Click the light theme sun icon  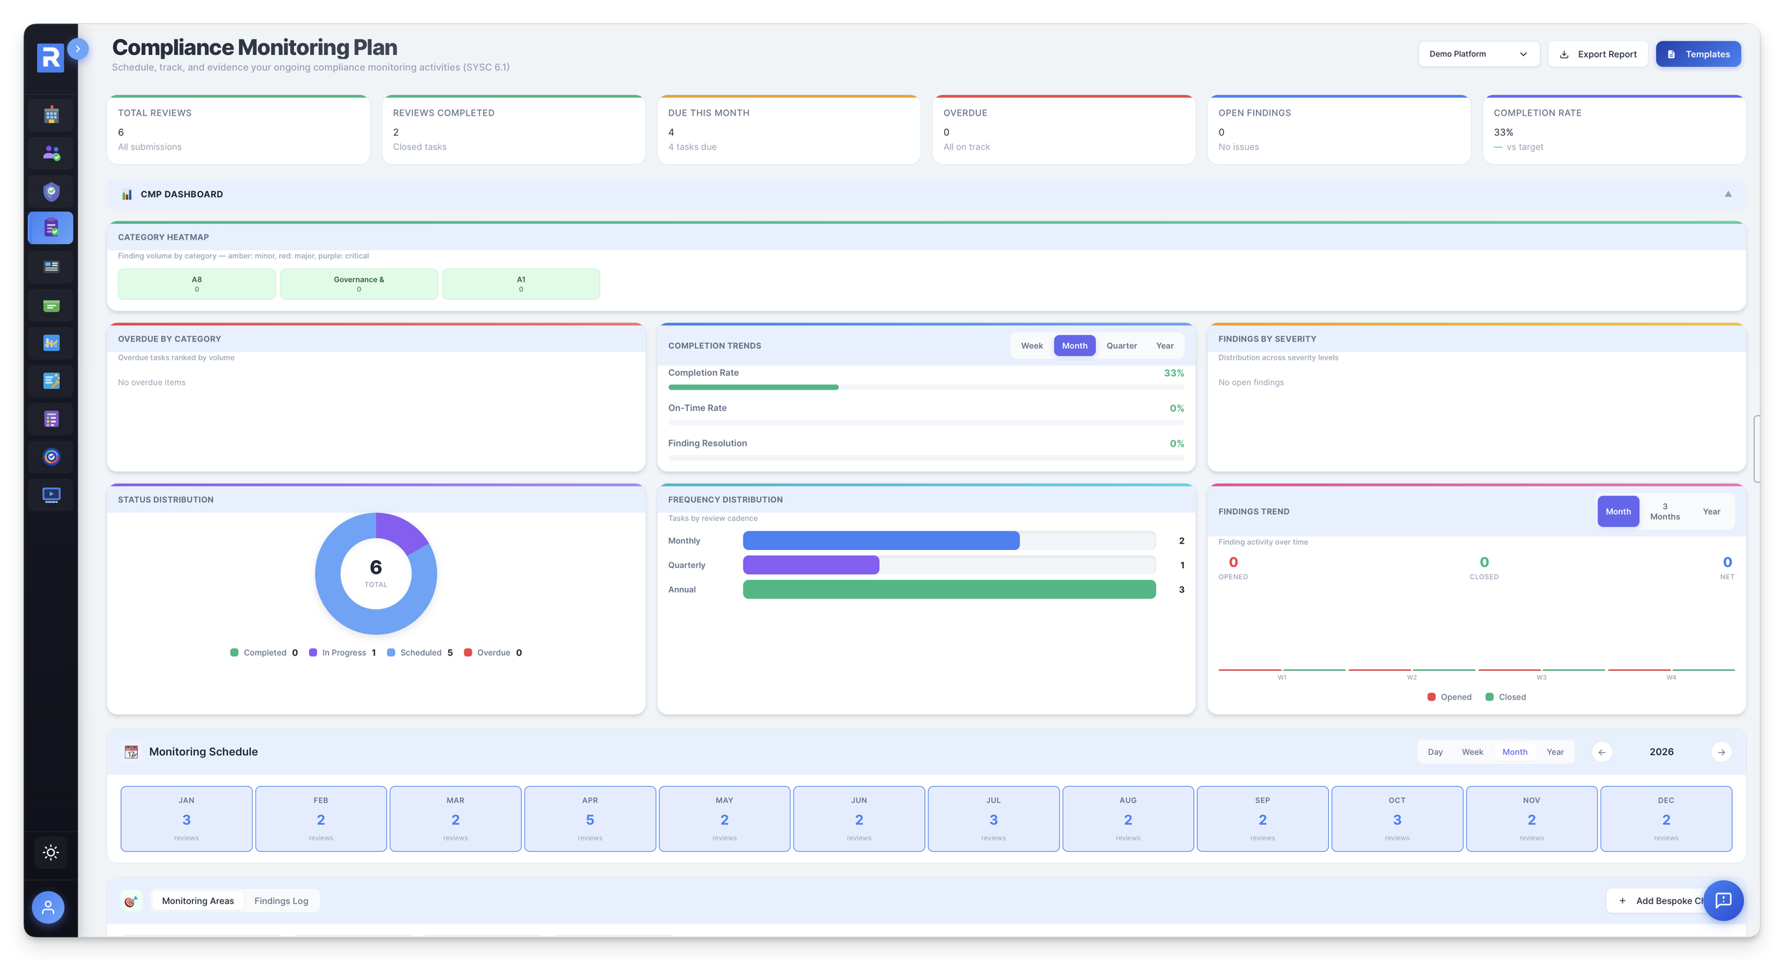click(x=51, y=852)
